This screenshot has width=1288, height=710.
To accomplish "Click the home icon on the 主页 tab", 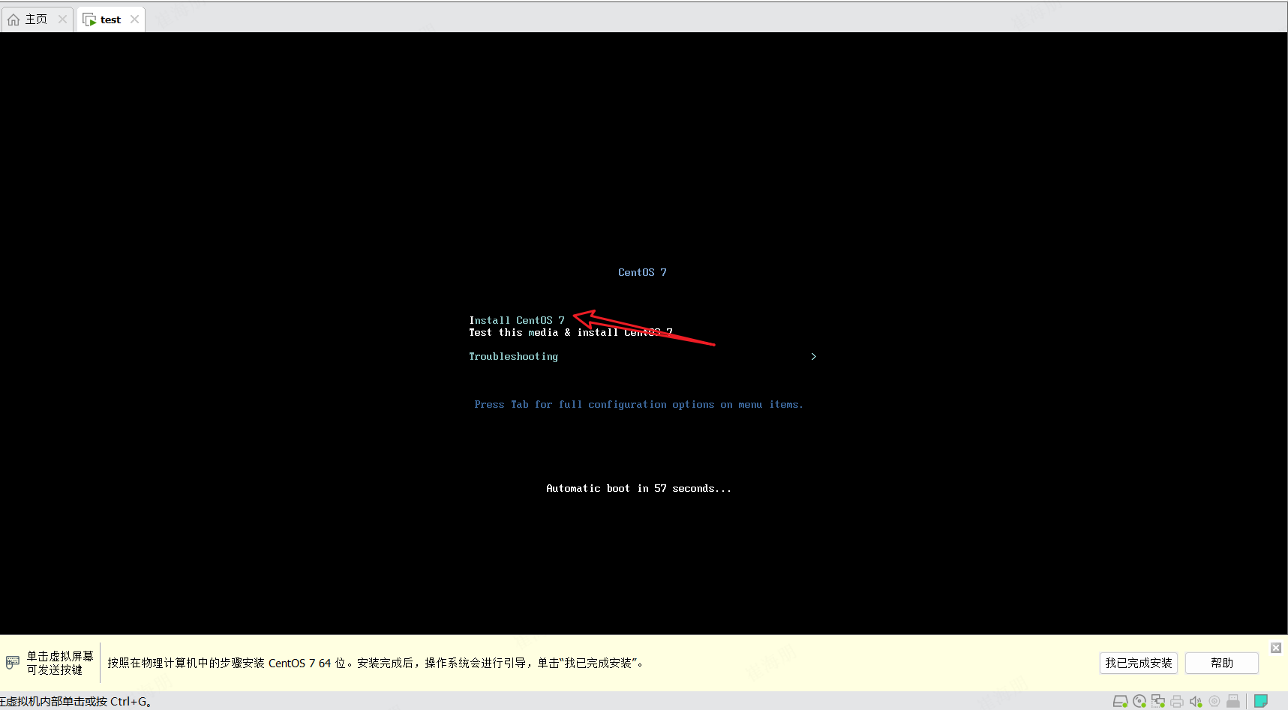I will (x=14, y=19).
